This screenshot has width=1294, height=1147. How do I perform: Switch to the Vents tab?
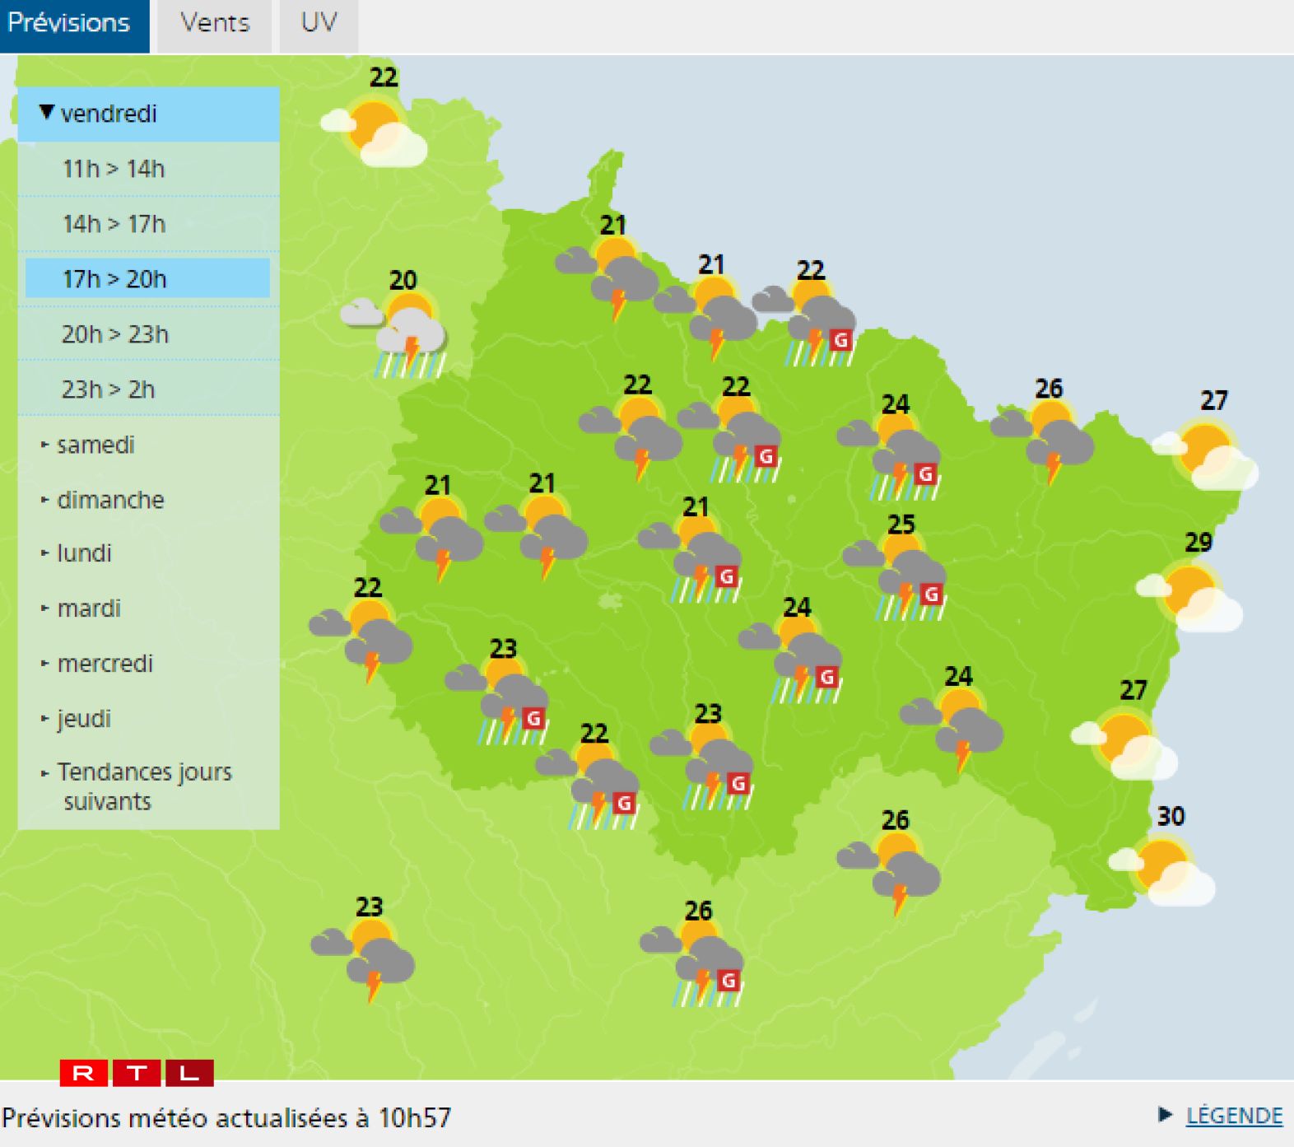[x=215, y=23]
